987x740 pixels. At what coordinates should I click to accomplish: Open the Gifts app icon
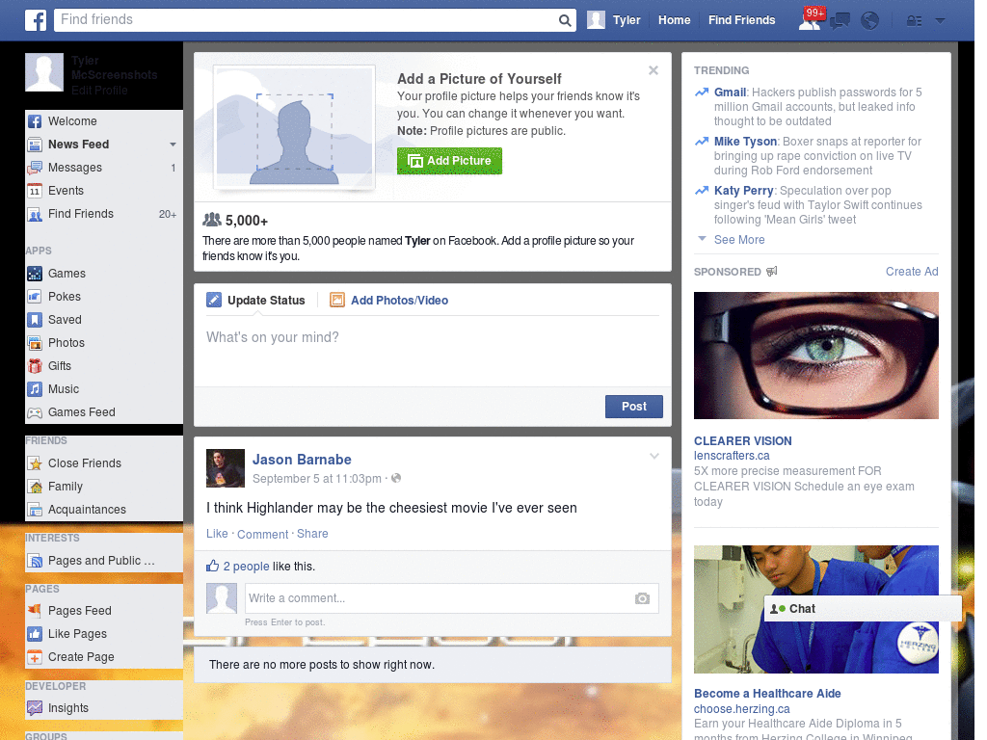(35, 365)
